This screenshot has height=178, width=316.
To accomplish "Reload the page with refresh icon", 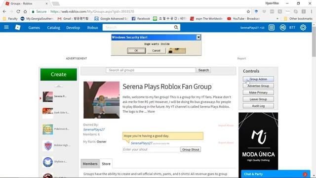I will (18, 11).
